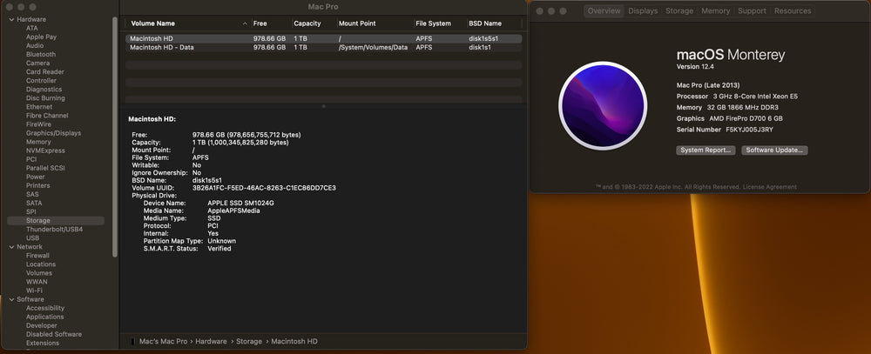Click Storage in the path bar
Viewport: 871px width, 354px height.
coord(249,342)
